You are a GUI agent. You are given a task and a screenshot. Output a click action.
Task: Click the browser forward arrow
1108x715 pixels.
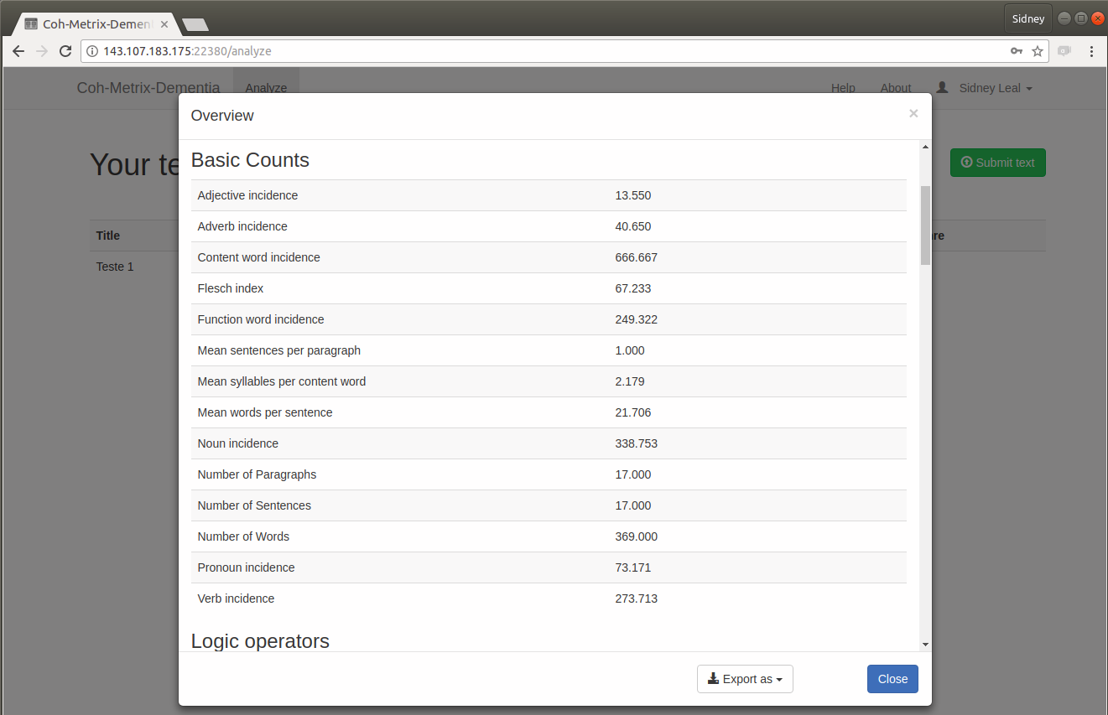point(42,51)
